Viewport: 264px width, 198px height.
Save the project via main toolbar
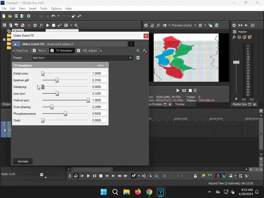pyautogui.click(x=16, y=16)
